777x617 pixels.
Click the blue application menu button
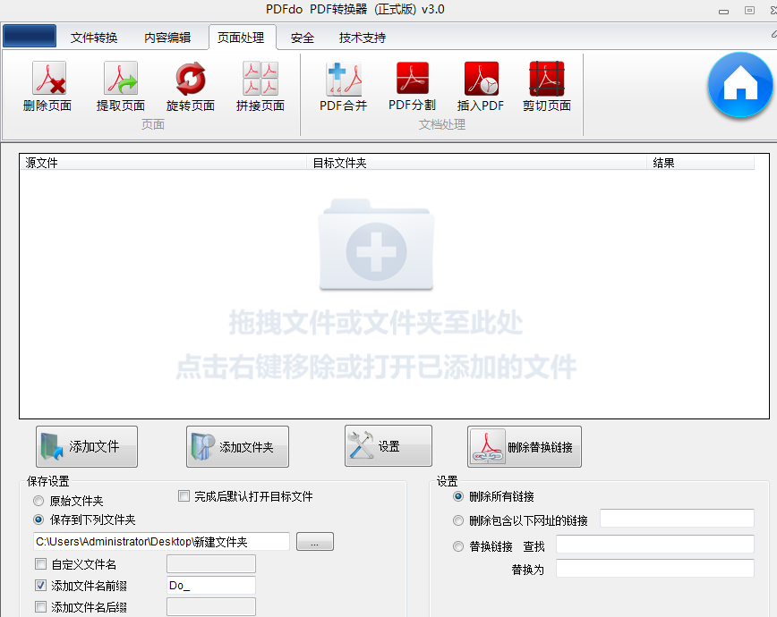(x=30, y=36)
